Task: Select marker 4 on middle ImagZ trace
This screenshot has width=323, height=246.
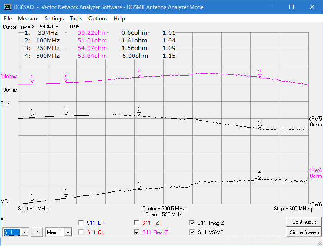Action: coord(260,127)
